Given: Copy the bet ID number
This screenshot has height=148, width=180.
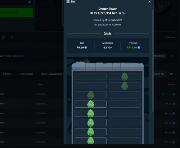Looking at the screenshot, I should pos(120,13).
